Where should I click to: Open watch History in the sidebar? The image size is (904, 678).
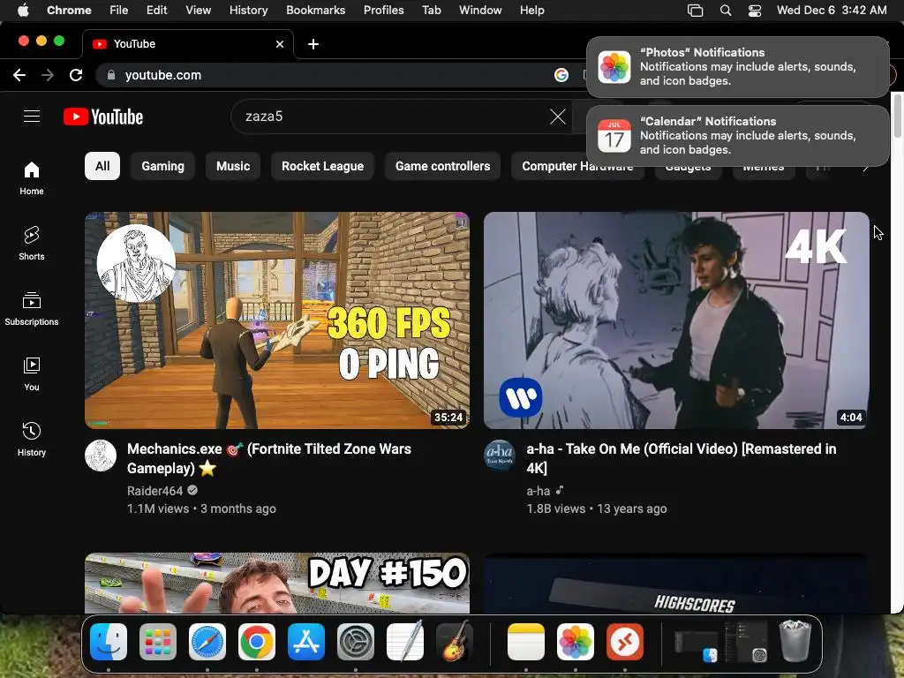pos(32,440)
